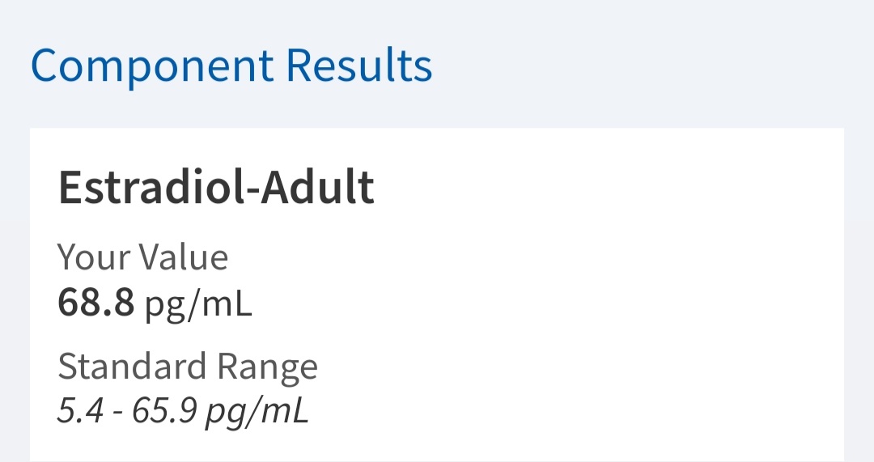Select the Your Value label
The image size is (874, 462).
142,257
